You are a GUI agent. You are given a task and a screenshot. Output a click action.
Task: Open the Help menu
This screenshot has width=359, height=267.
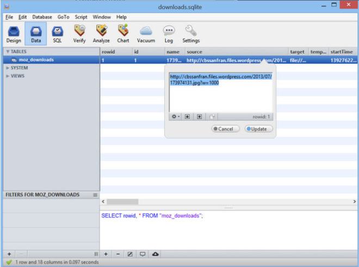point(121,17)
